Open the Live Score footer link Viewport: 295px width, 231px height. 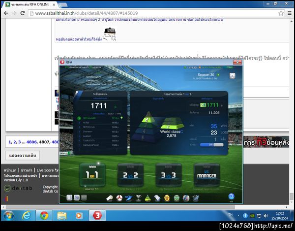[47, 170]
